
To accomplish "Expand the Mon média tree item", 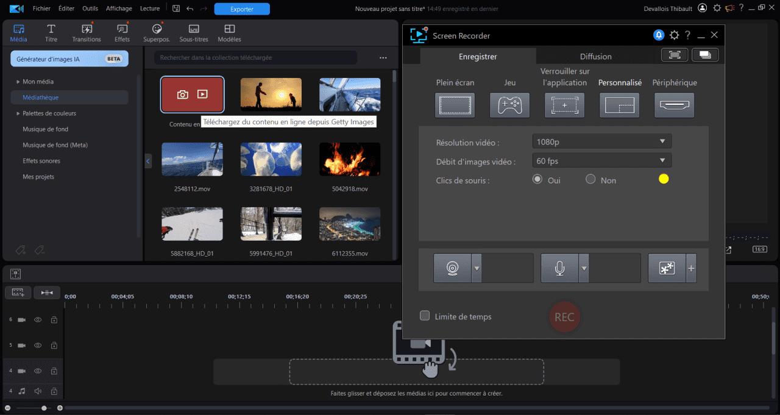I will 18,81.
